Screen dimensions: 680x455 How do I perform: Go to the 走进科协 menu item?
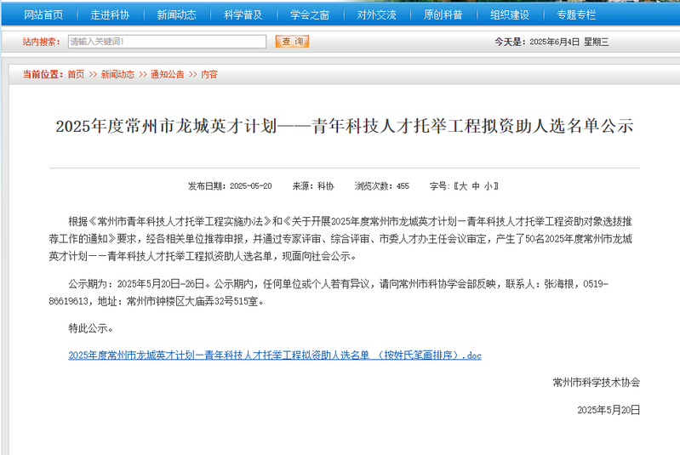coord(110,14)
